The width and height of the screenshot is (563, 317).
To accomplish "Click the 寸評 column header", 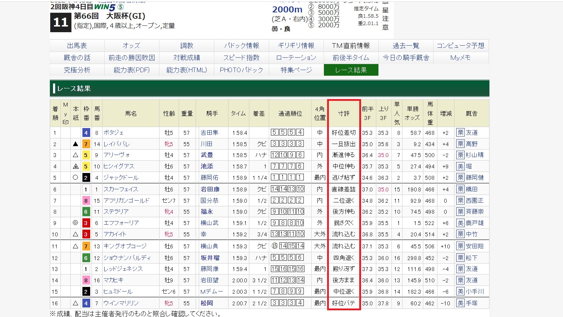I will coord(344,114).
